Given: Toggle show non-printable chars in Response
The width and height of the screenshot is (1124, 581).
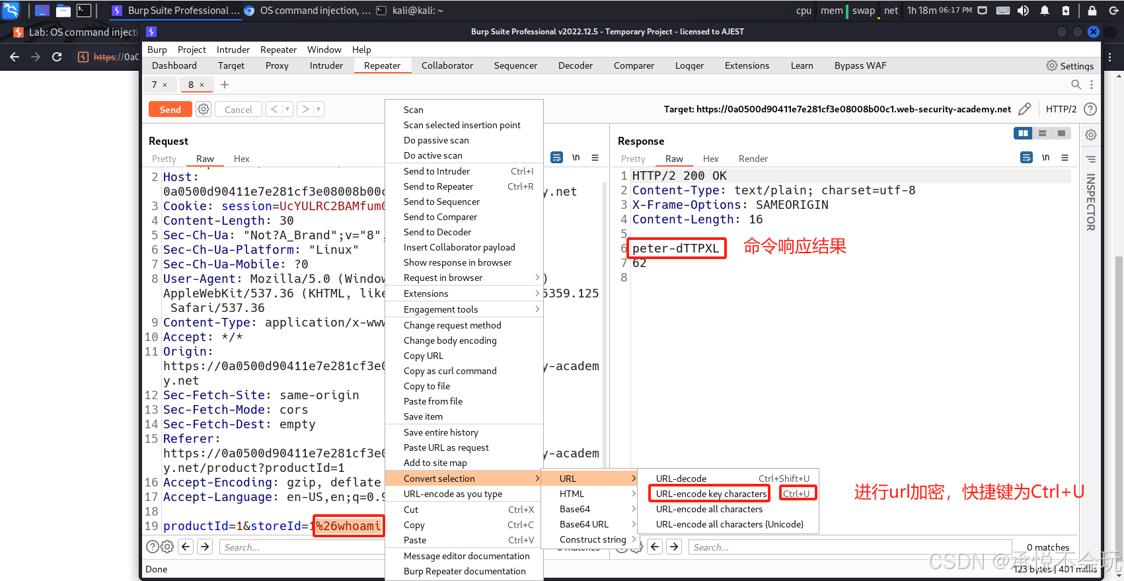Looking at the screenshot, I should (1046, 157).
